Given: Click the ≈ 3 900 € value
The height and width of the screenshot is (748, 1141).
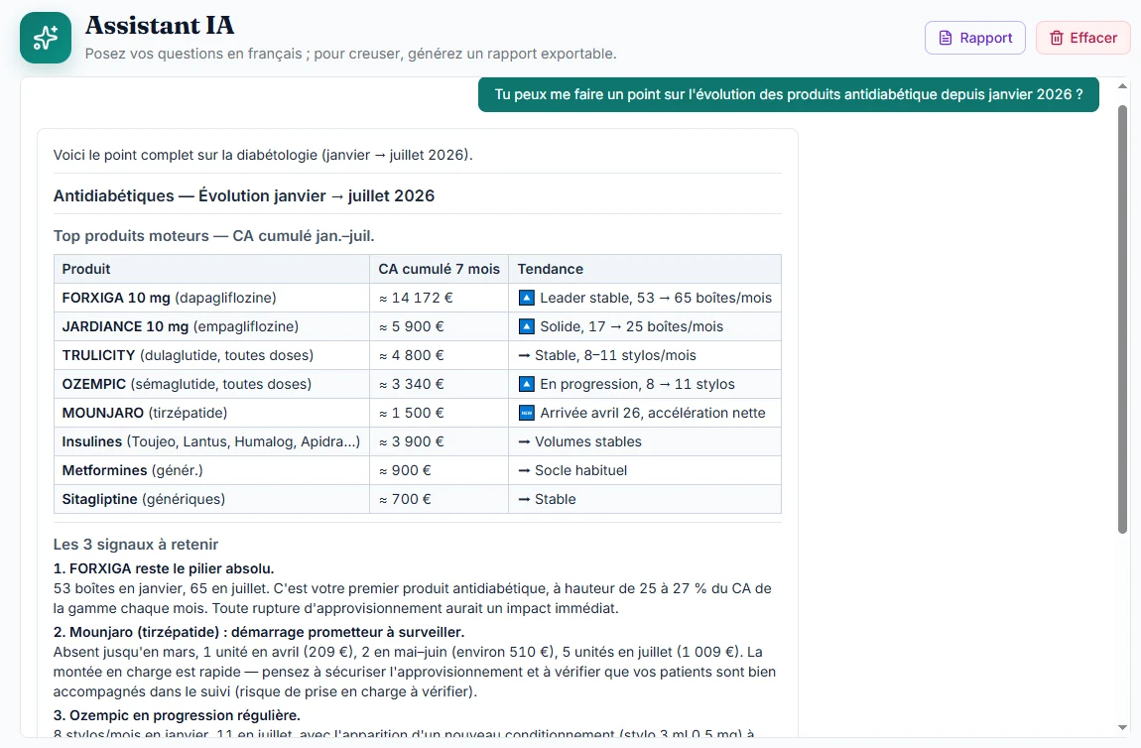Looking at the screenshot, I should 411,441.
